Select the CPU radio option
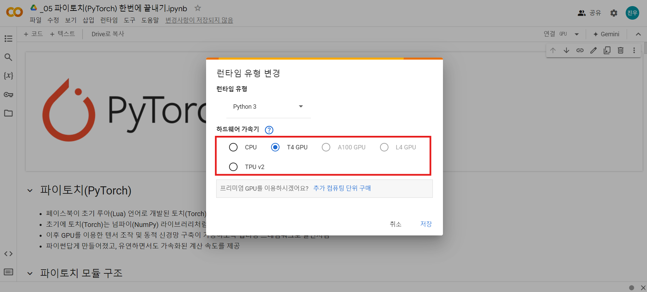The image size is (647, 292). (x=233, y=147)
